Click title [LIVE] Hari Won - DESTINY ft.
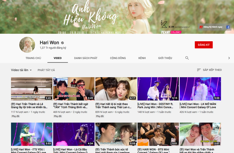Image resolution: width=234 pixels, height=153 pixels. [155, 106]
